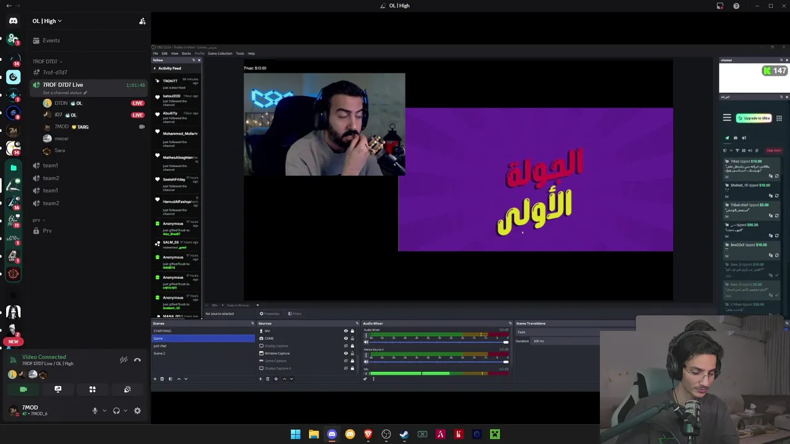Open Discord soundboard button
This screenshot has height=444, width=790.
pos(127,389)
